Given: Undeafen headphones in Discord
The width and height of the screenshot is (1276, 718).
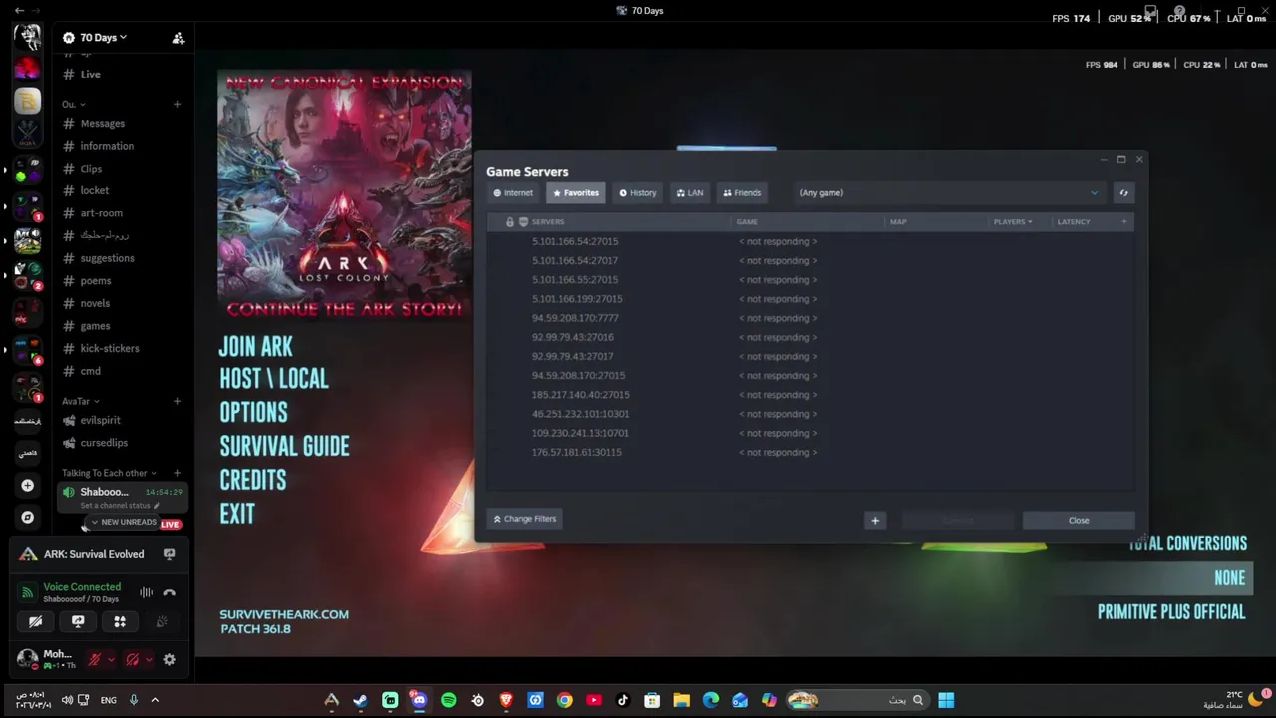Looking at the screenshot, I should tap(133, 659).
